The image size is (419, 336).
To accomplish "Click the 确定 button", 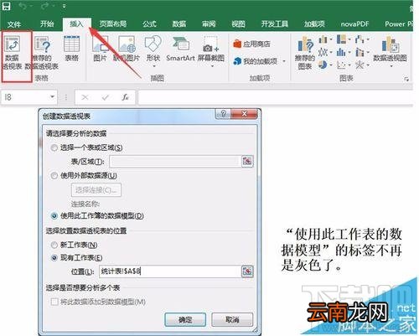I will pos(185,319).
